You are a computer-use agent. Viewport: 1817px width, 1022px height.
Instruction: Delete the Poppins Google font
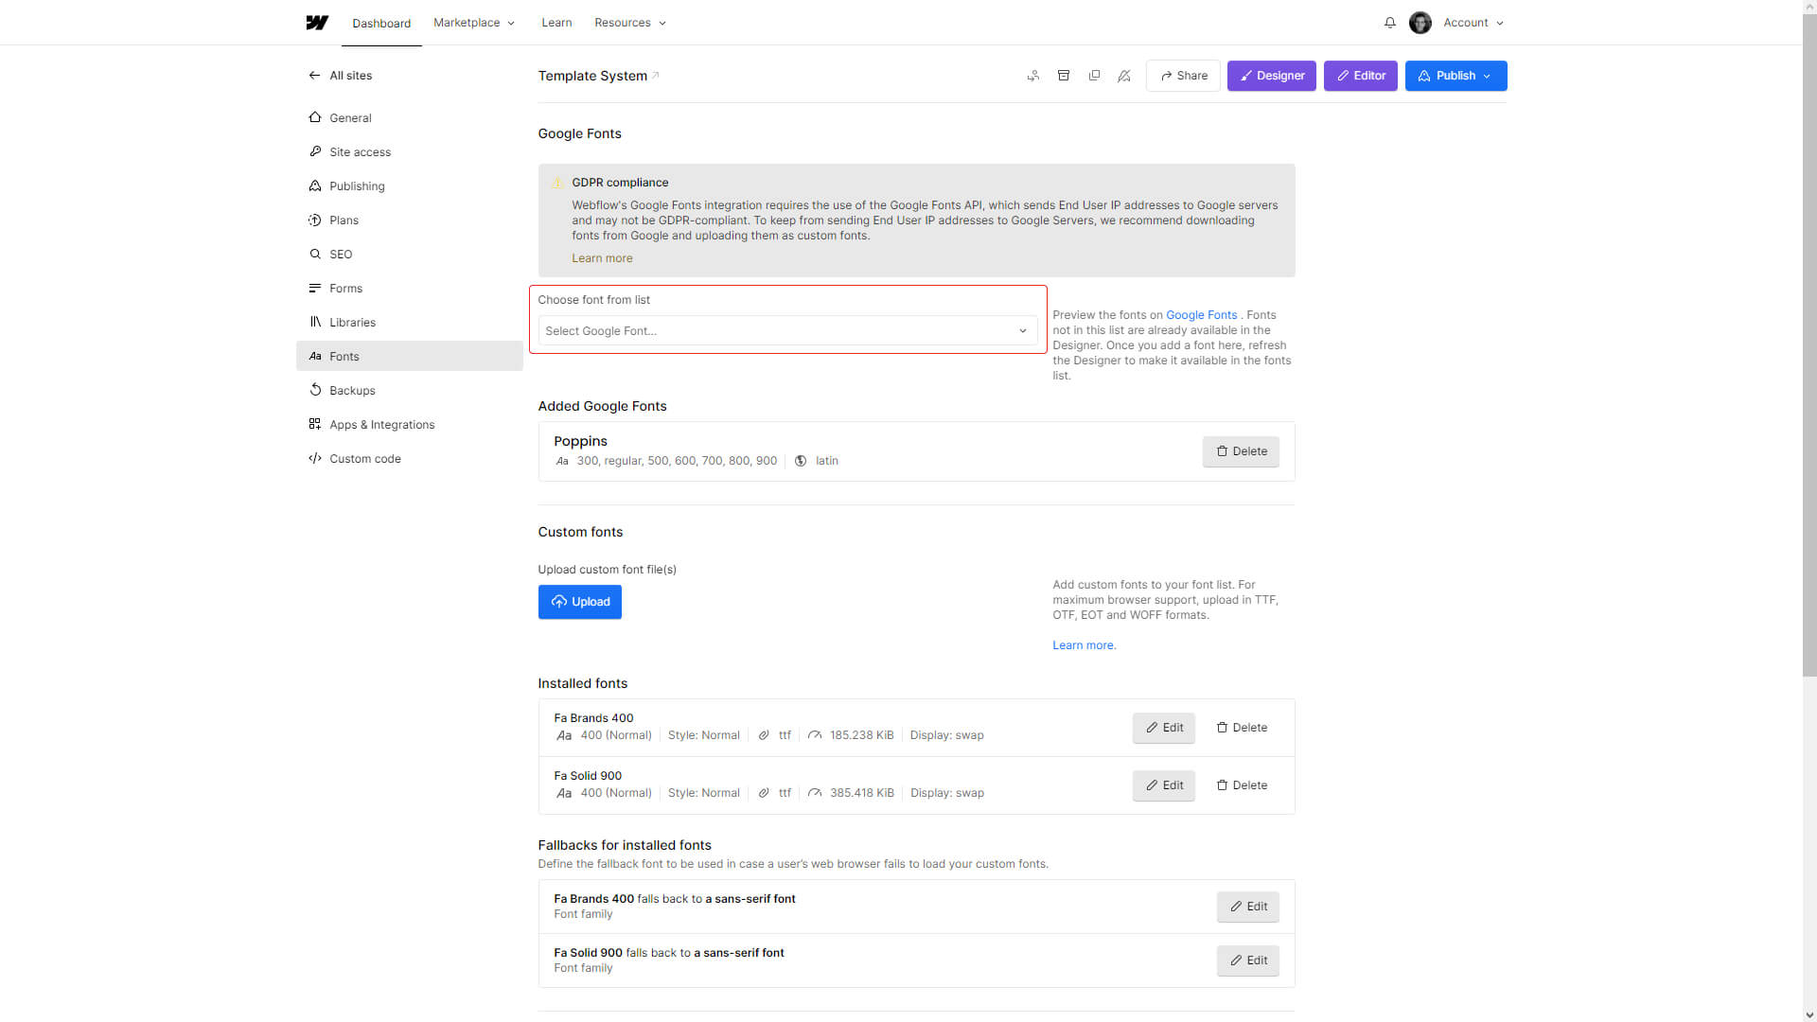coord(1240,451)
